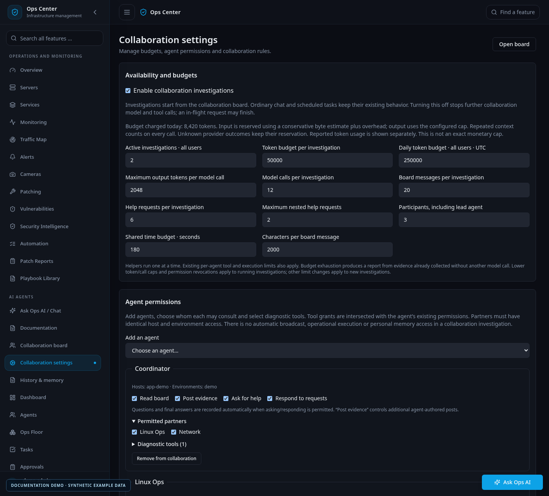Select Security Intelligence in sidebar
The height and width of the screenshot is (496, 549).
coord(53,227)
